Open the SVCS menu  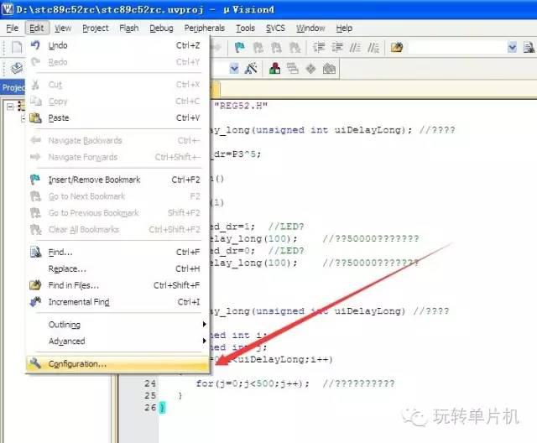pos(275,28)
